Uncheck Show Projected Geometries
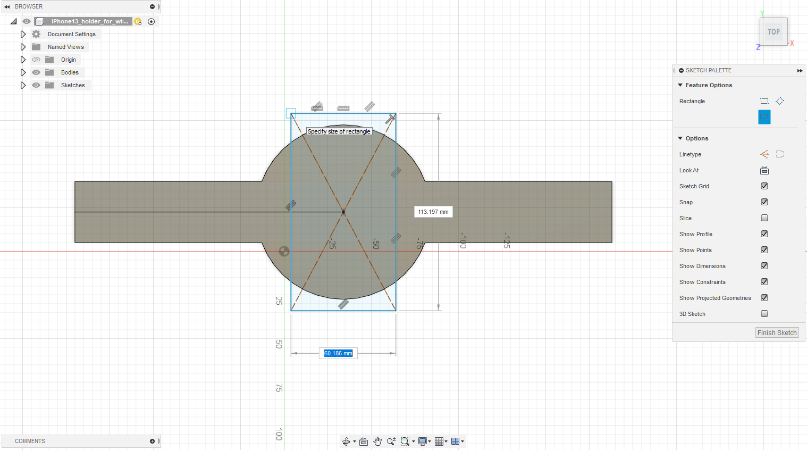 pos(764,298)
